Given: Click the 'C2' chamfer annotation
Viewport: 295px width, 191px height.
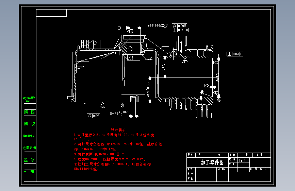Looking at the screenshot, I should pos(150,58).
